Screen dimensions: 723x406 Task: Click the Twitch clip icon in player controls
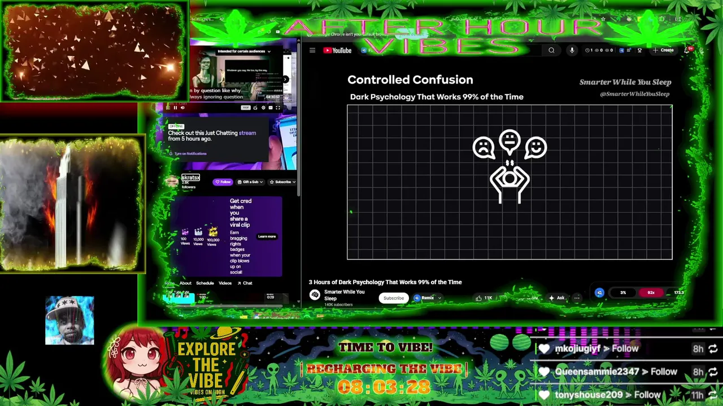(x=255, y=108)
